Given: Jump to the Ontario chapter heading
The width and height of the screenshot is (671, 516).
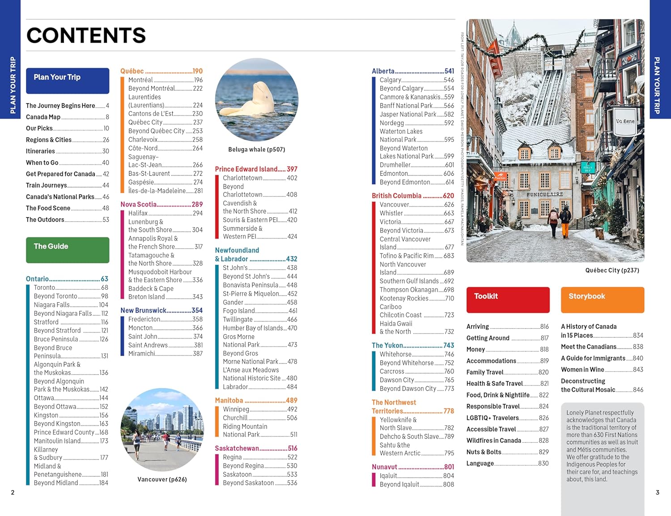Looking at the screenshot, I should (67, 279).
